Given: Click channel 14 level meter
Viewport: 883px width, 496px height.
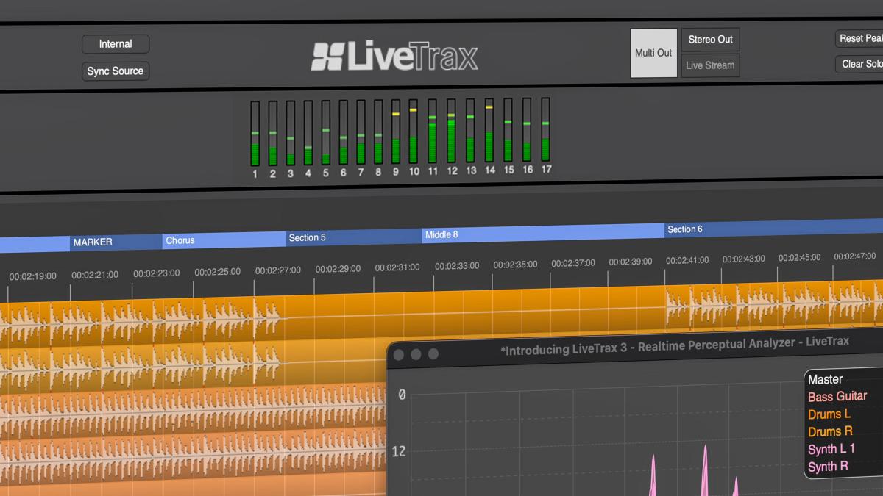Looking at the screenshot, I should [489, 131].
